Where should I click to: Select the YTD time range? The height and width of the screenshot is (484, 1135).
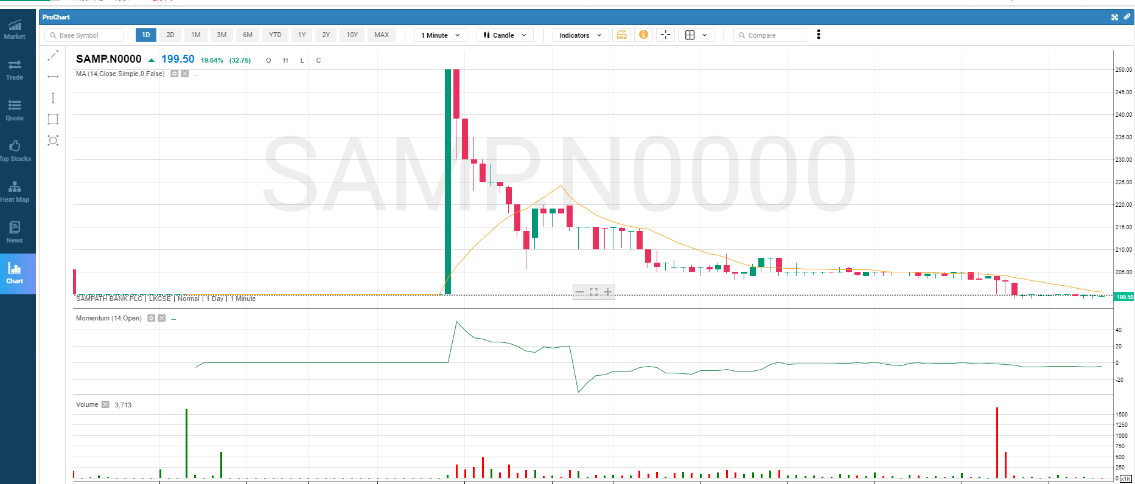tap(275, 35)
